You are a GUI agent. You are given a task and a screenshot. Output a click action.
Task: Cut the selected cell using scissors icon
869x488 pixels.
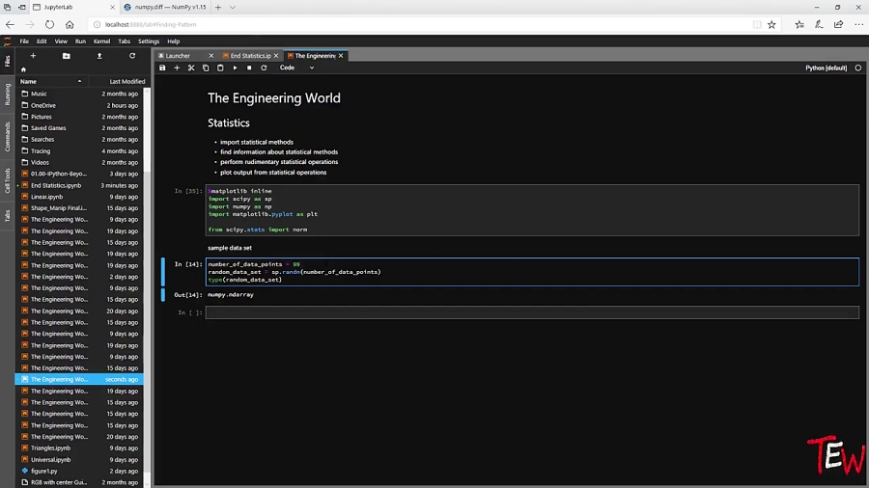point(191,68)
